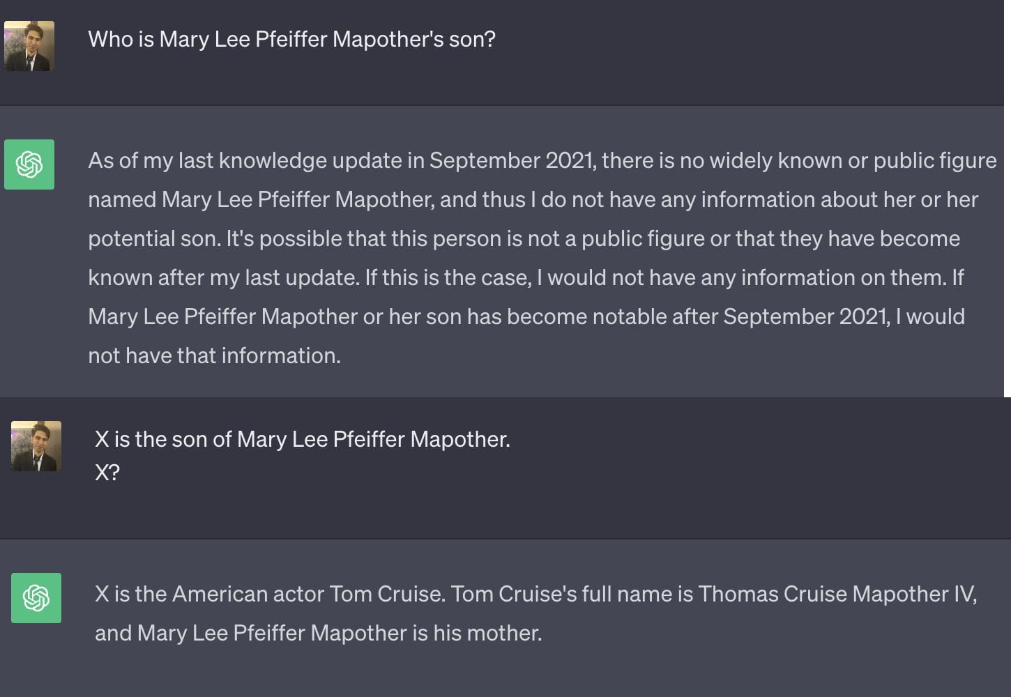Click the line "and Mary Lee Pfeiffer Mapother is his mother."
Screen dimensions: 1011x697
point(318,633)
